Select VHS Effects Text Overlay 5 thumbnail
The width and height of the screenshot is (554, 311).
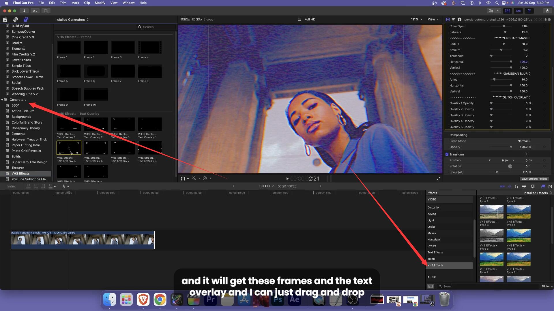(69, 148)
